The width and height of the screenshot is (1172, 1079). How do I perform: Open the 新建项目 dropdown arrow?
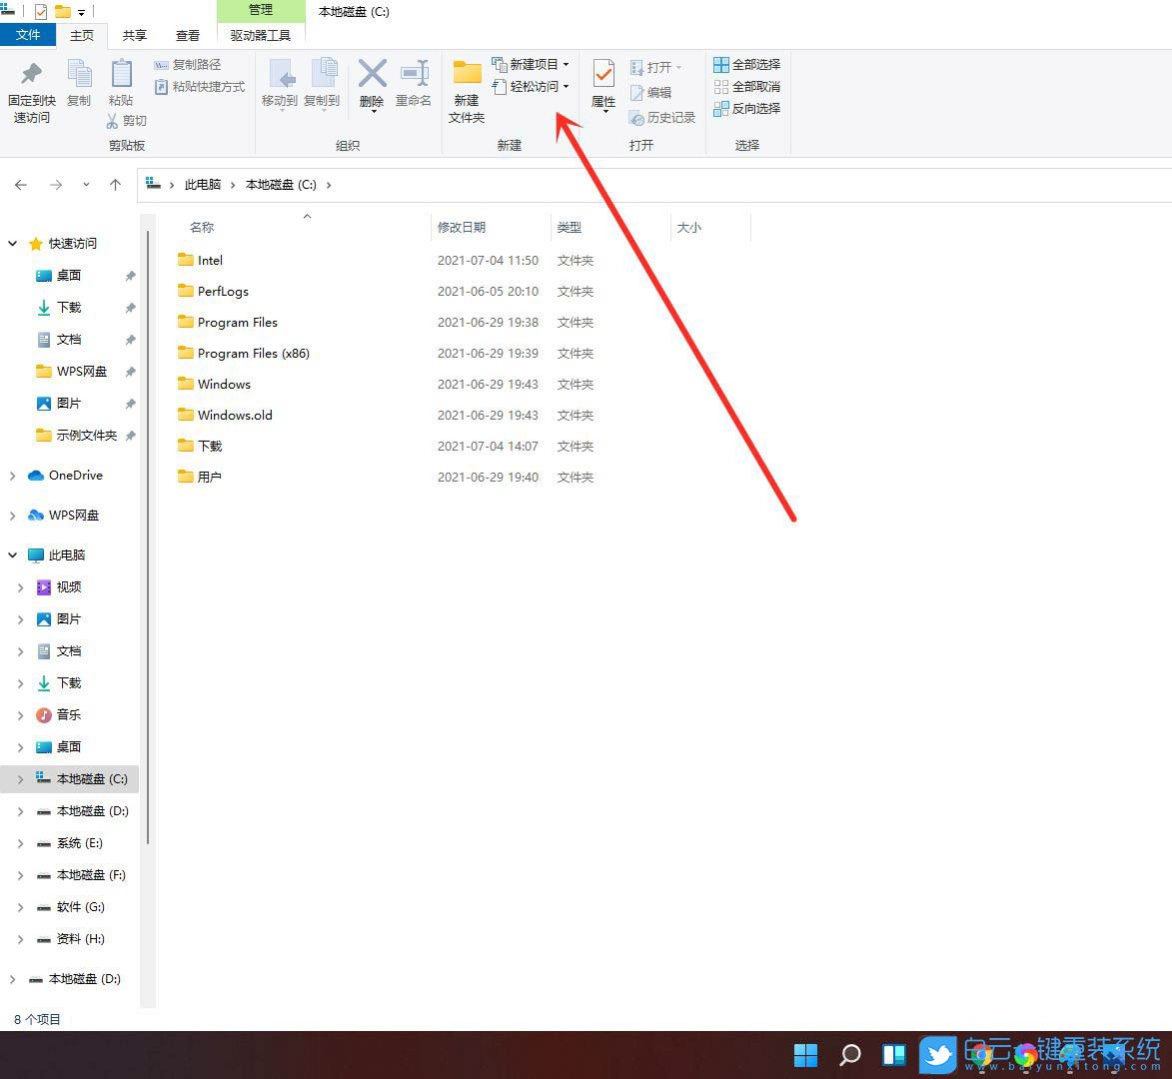pyautogui.click(x=565, y=63)
